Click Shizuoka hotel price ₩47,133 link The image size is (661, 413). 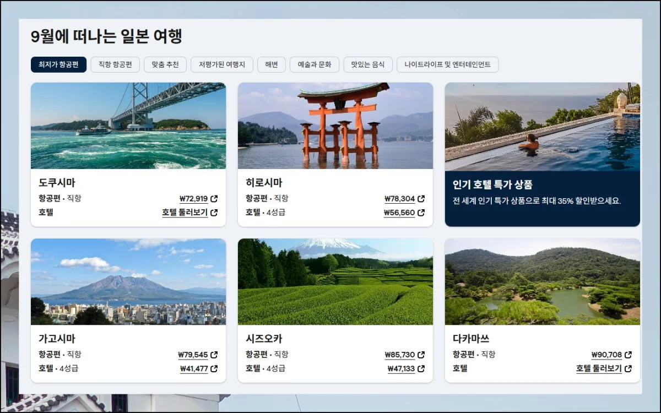[x=401, y=369]
